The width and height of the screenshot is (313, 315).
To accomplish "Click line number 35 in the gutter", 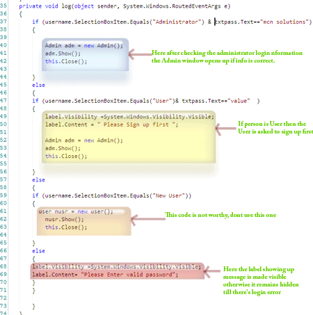I will (3, 6).
